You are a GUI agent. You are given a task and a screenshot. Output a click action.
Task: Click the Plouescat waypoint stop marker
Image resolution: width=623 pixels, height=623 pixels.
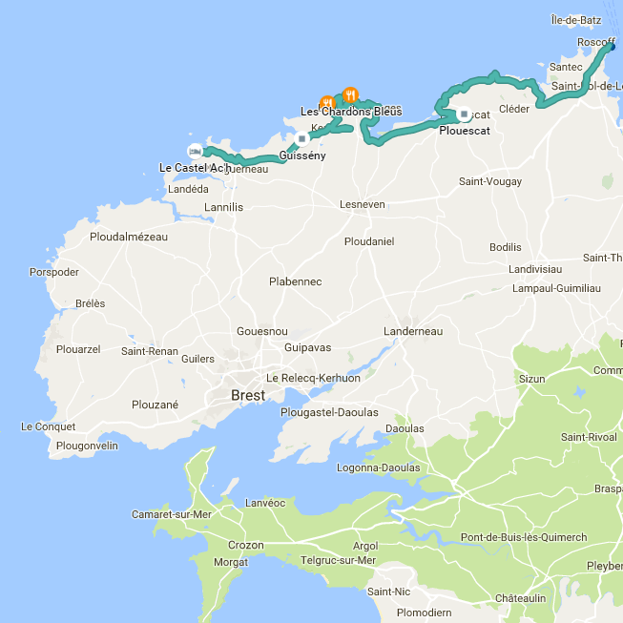[x=464, y=114]
